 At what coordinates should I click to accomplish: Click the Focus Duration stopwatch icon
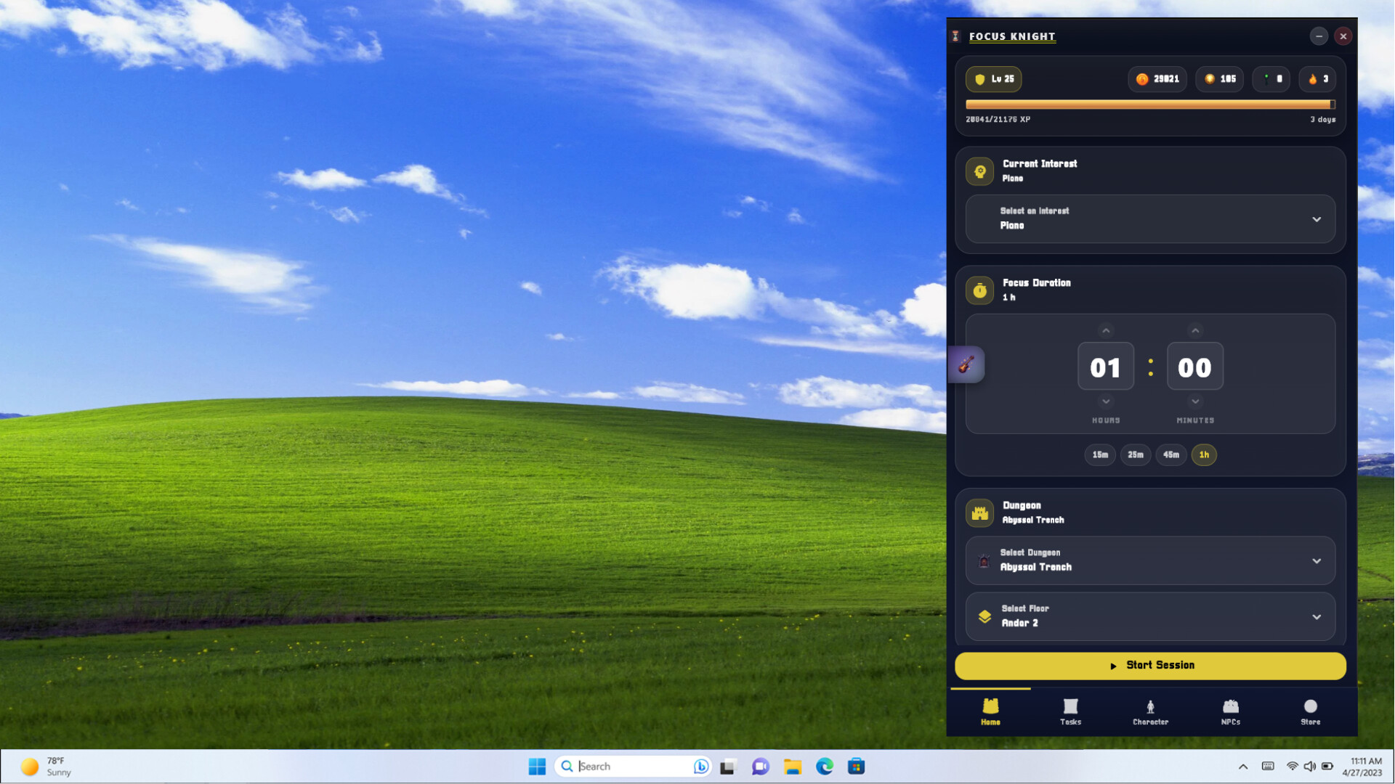[979, 290]
